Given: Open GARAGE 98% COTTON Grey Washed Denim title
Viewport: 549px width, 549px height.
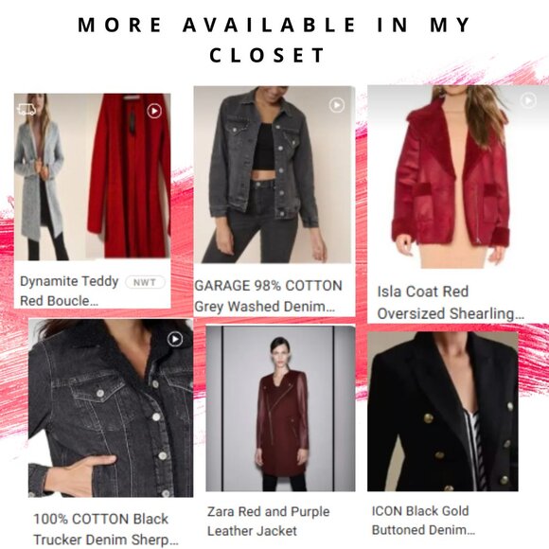Looking at the screenshot, I should pos(268,296).
